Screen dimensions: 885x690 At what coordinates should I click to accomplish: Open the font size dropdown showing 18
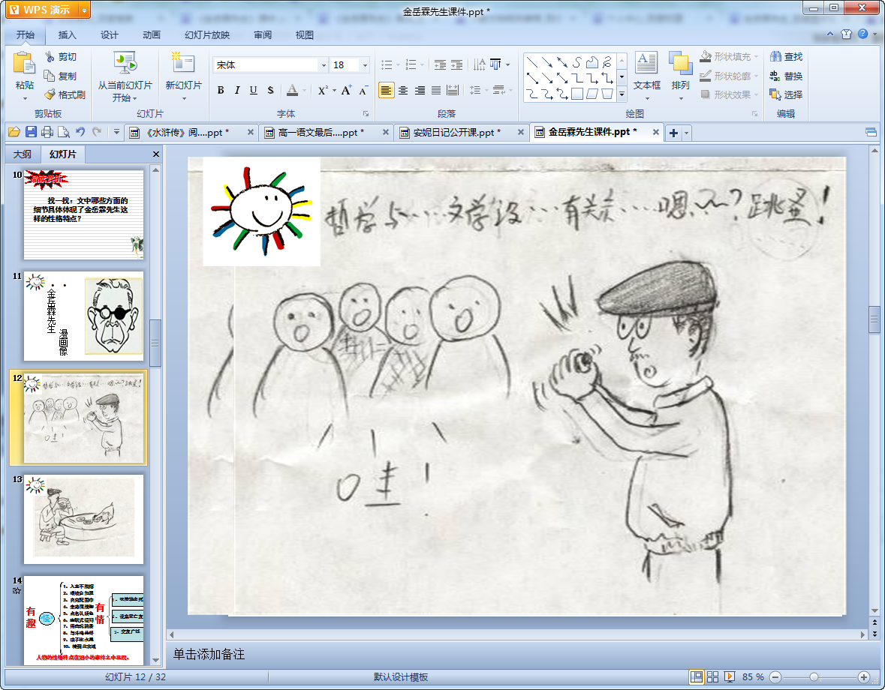(x=366, y=65)
